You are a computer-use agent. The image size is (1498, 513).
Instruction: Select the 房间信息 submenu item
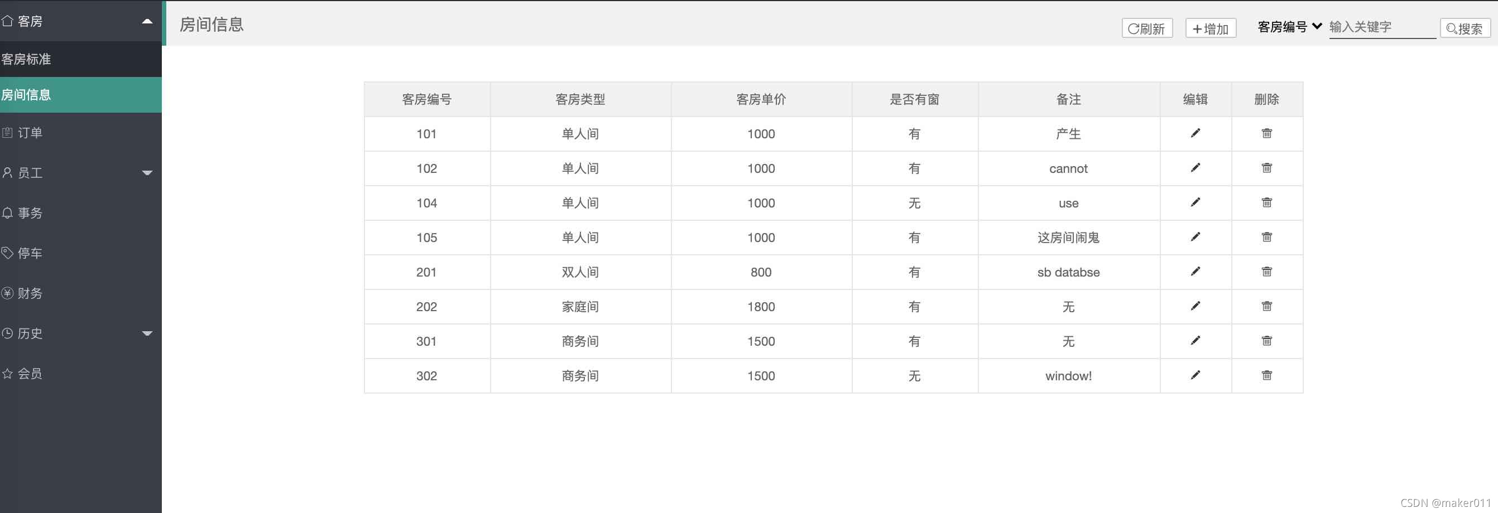coord(81,95)
